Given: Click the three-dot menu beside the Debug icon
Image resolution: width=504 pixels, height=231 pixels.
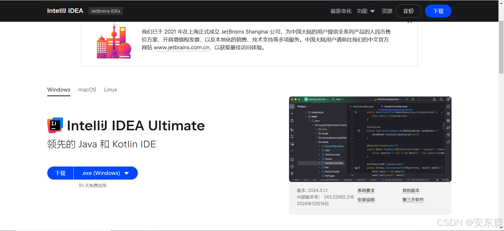Looking at the screenshot, I should tap(419, 99).
